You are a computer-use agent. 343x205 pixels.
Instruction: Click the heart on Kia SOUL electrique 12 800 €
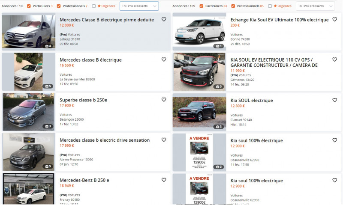click(x=334, y=100)
